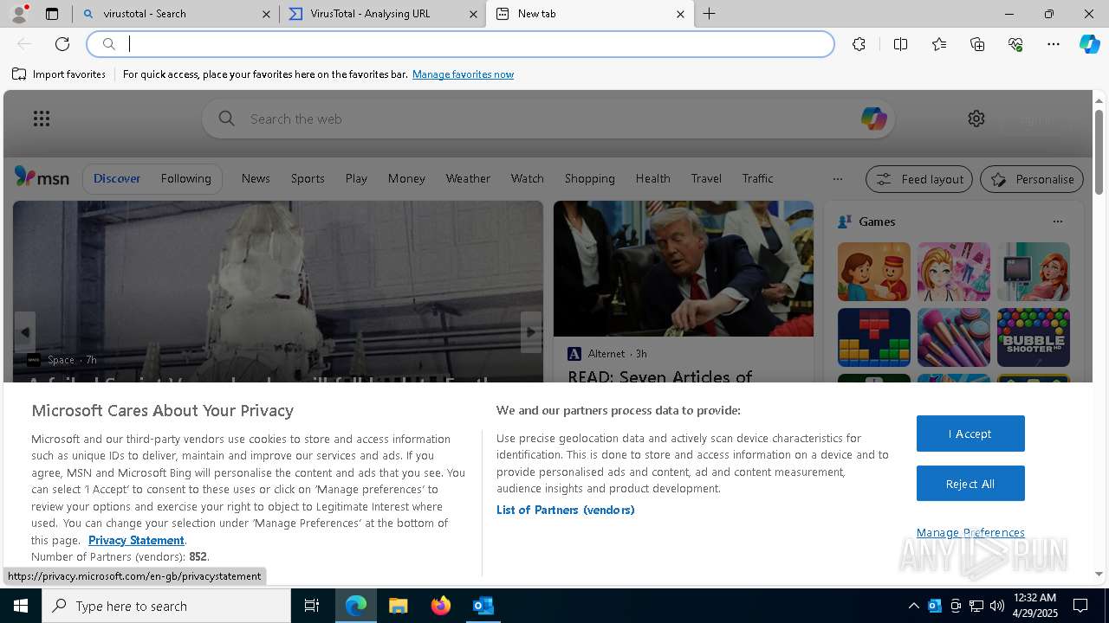Open the Health category
Viewport: 1109px width, 623px height.
click(652, 178)
